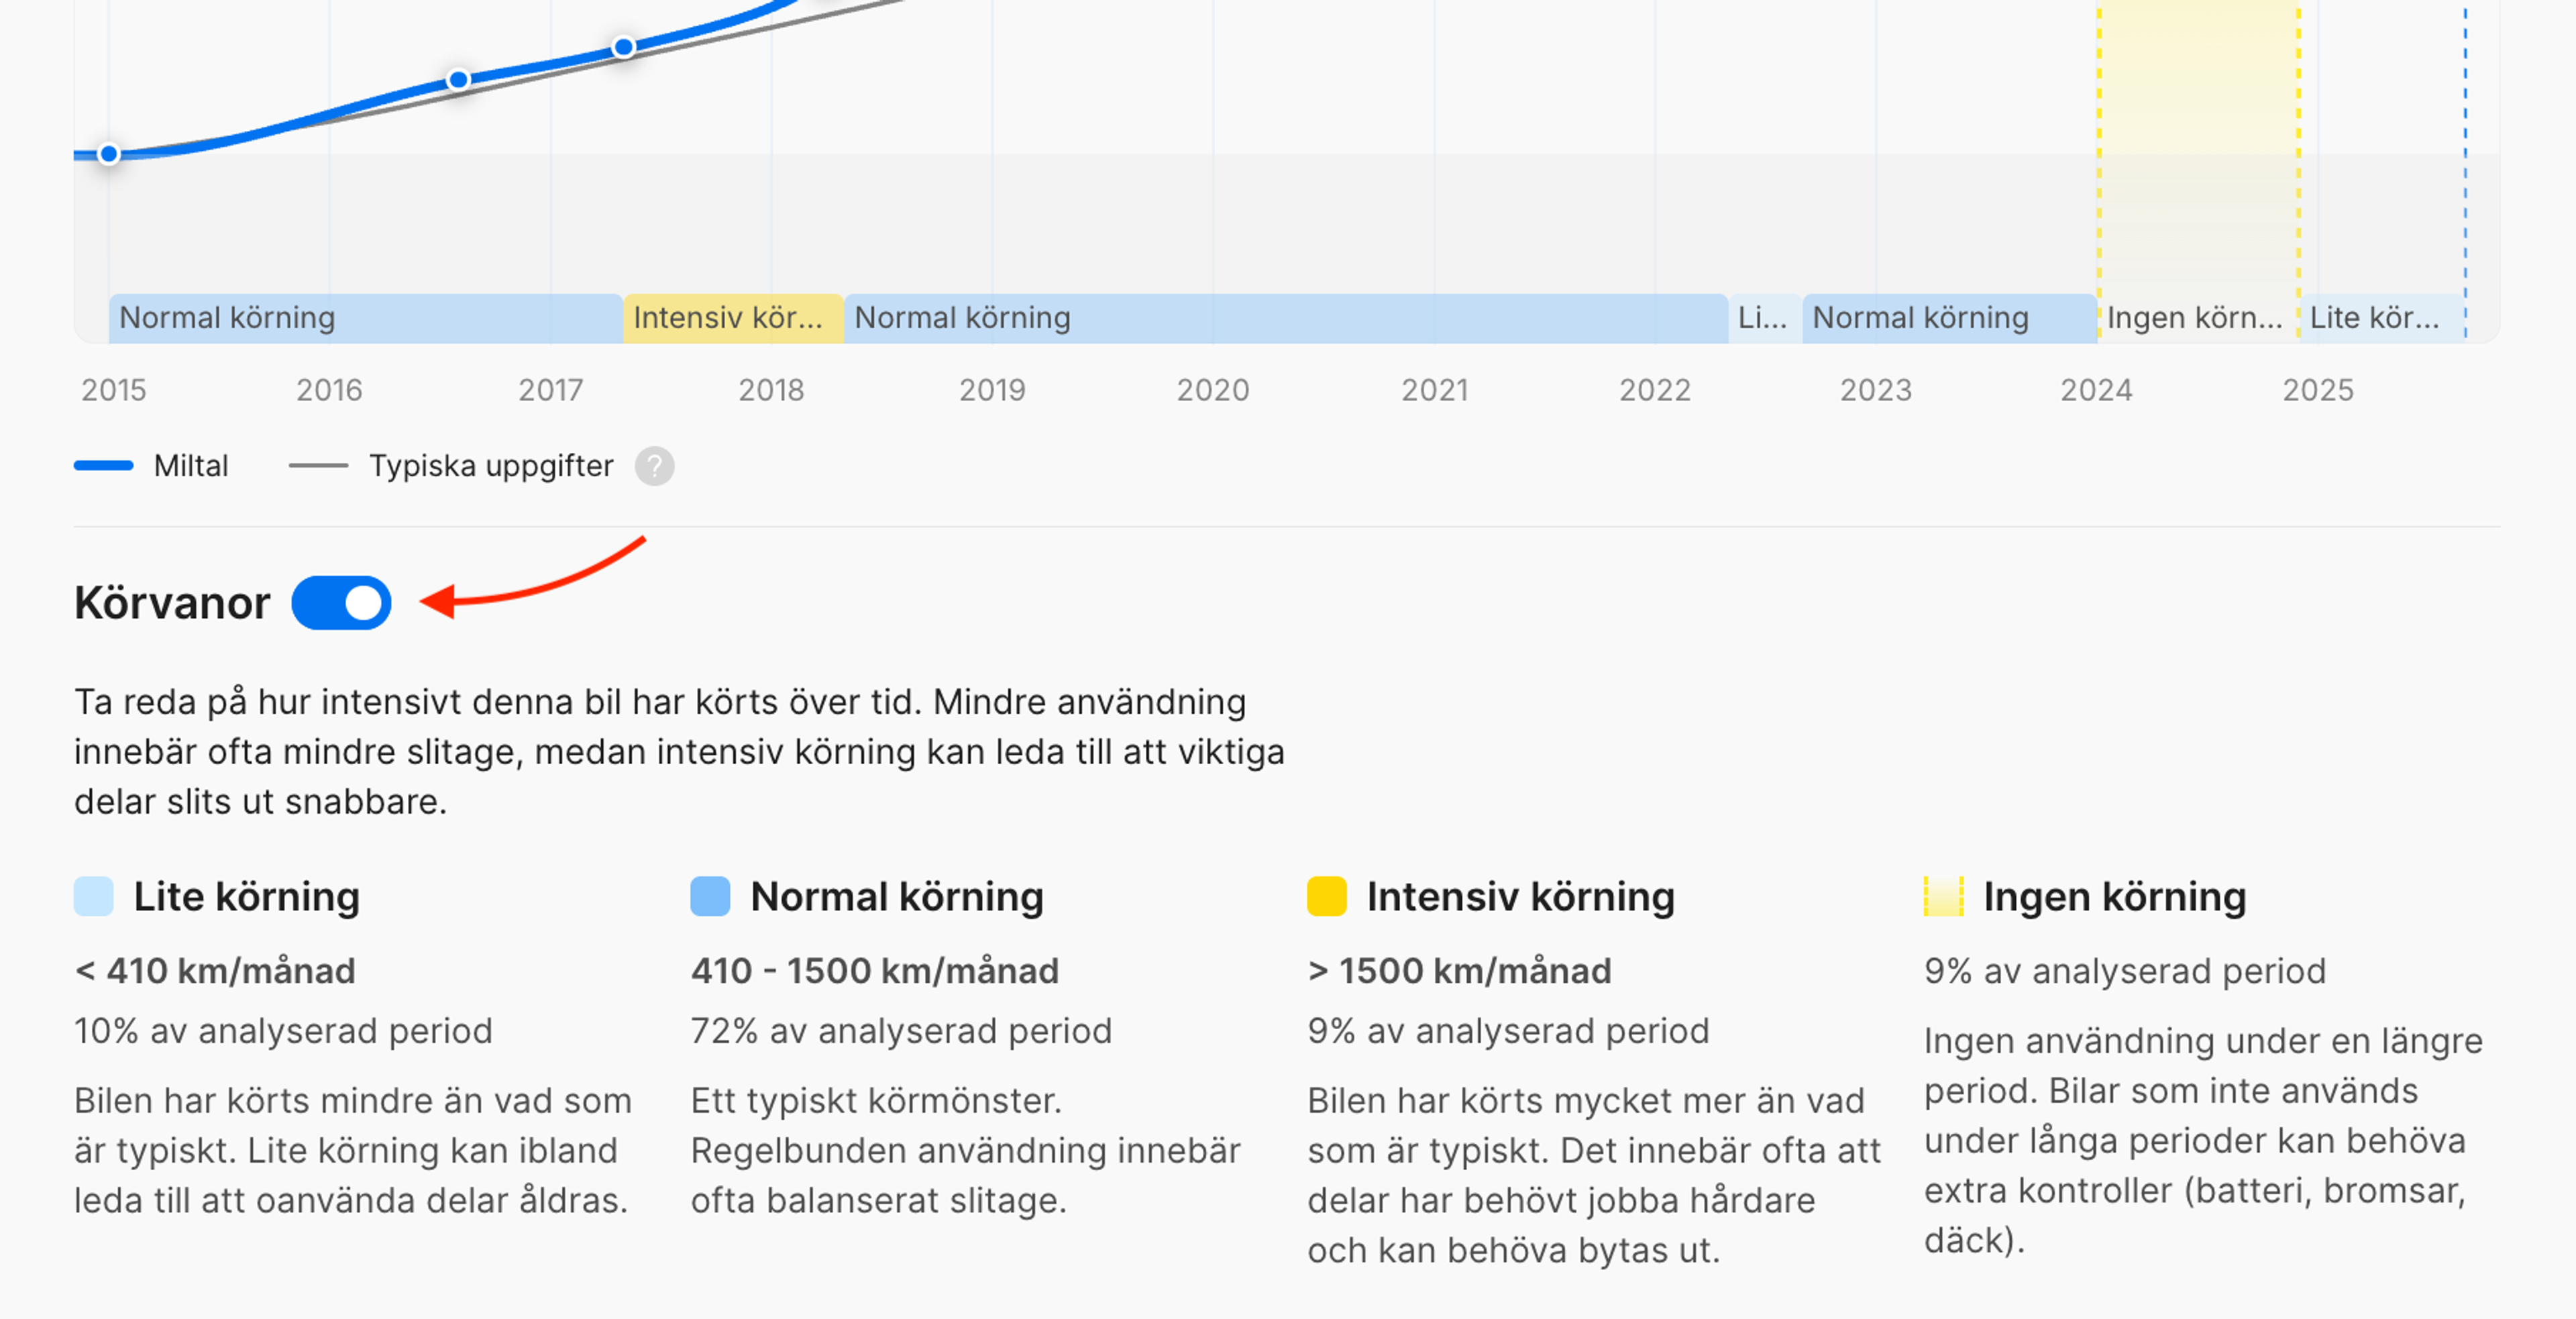Select the long Normal körning bar 2018-2021
2576x1319 pixels.
tap(1285, 318)
